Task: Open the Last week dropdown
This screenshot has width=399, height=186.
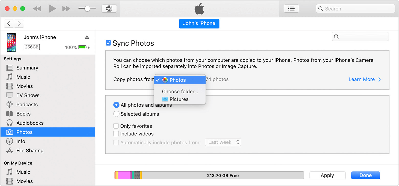Action: click(x=223, y=142)
